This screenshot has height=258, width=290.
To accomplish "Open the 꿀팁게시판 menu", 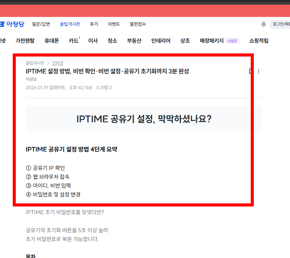I will pos(70,24).
